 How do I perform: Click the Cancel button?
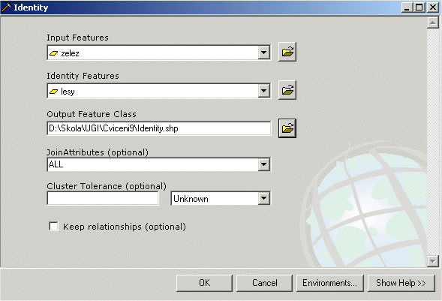click(264, 283)
